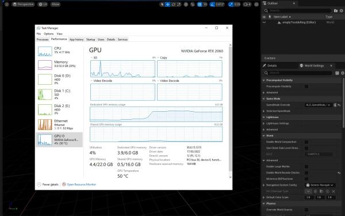Close the Outliner tab
345x216 pixels.
click(x=294, y=3)
